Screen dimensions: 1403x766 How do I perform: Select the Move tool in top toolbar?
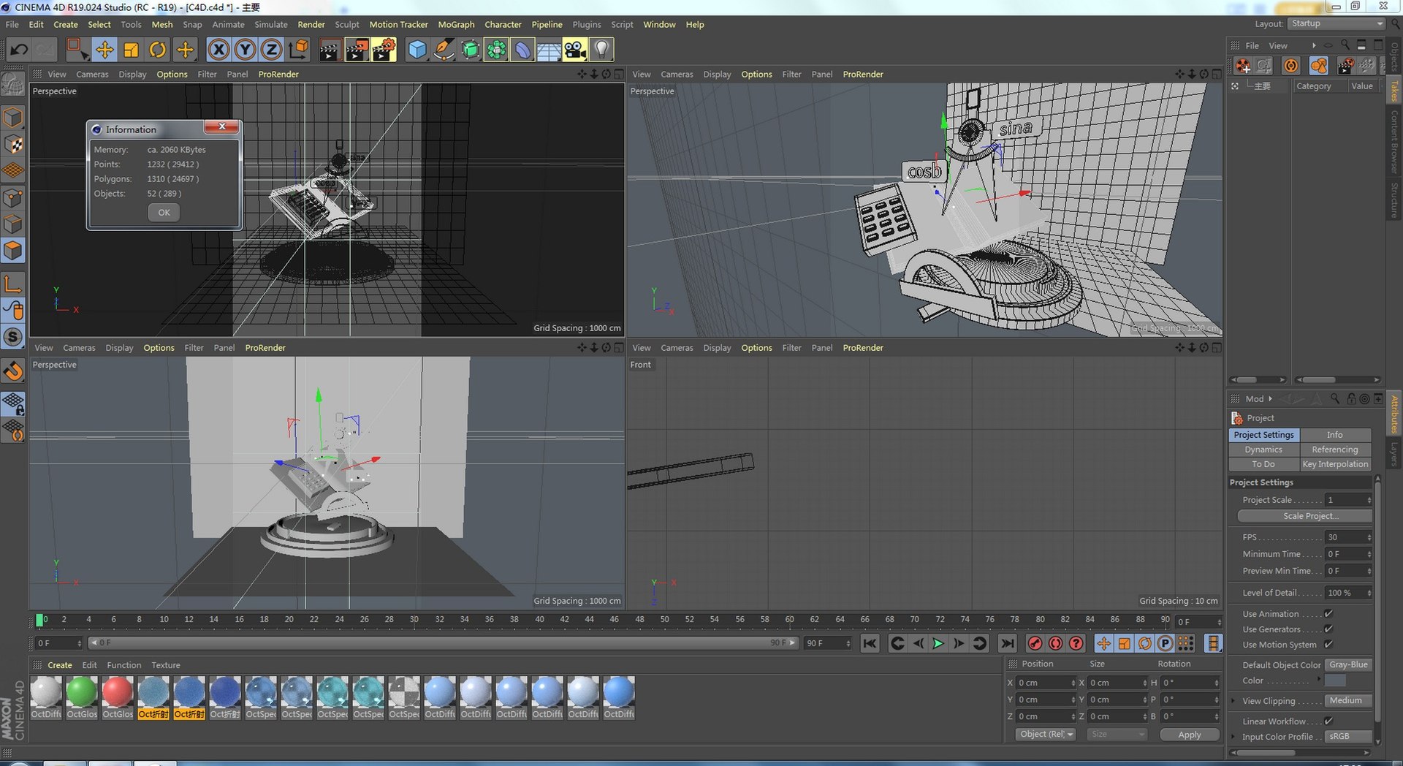[104, 50]
